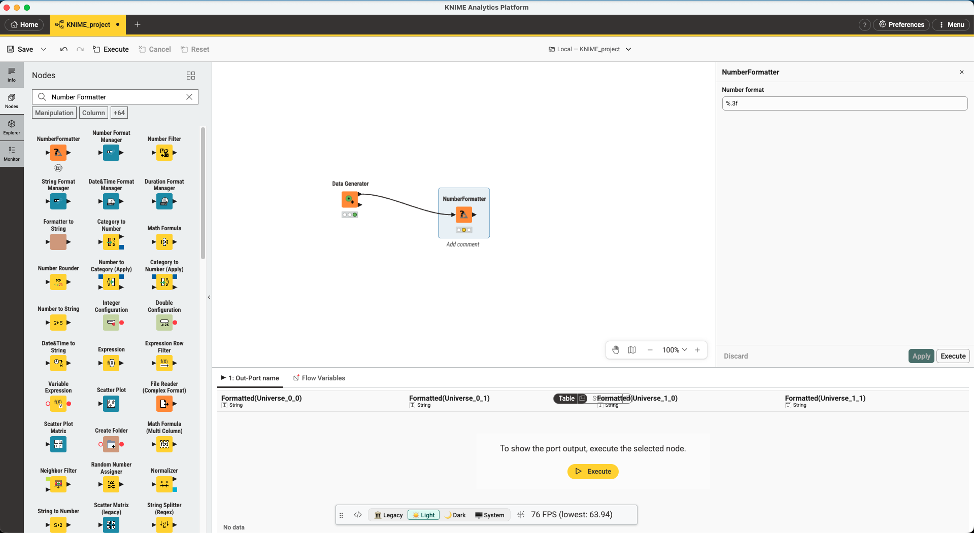Click the yellow Execute button in output

click(593, 472)
